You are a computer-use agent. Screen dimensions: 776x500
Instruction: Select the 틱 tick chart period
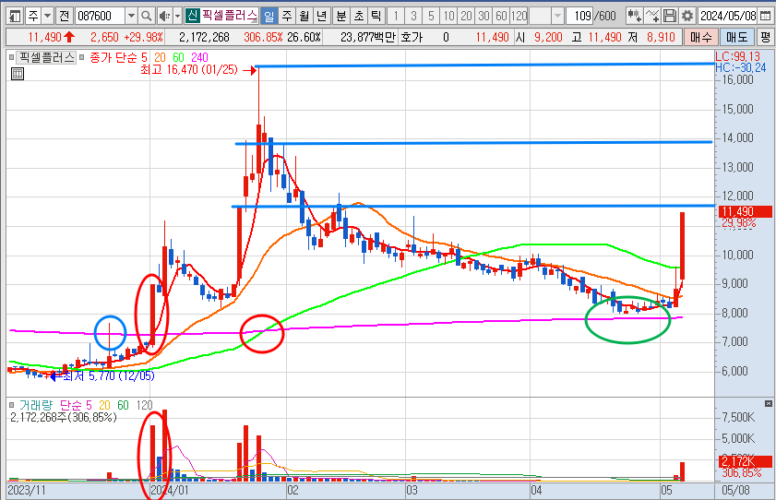376,17
